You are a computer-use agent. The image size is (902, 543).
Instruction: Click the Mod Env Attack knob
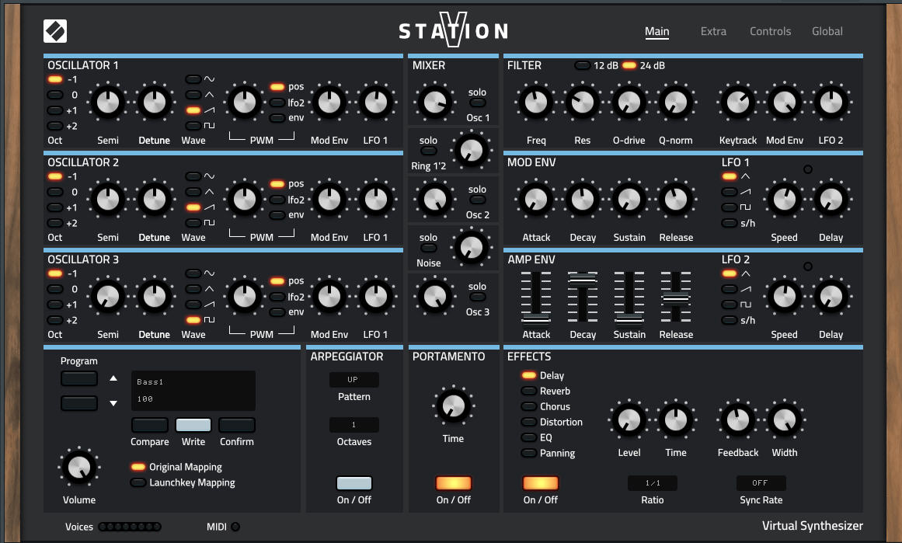(x=535, y=200)
